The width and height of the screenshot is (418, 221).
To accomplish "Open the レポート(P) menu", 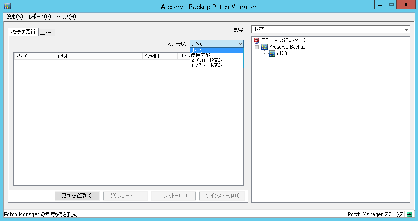I will 40,17.
